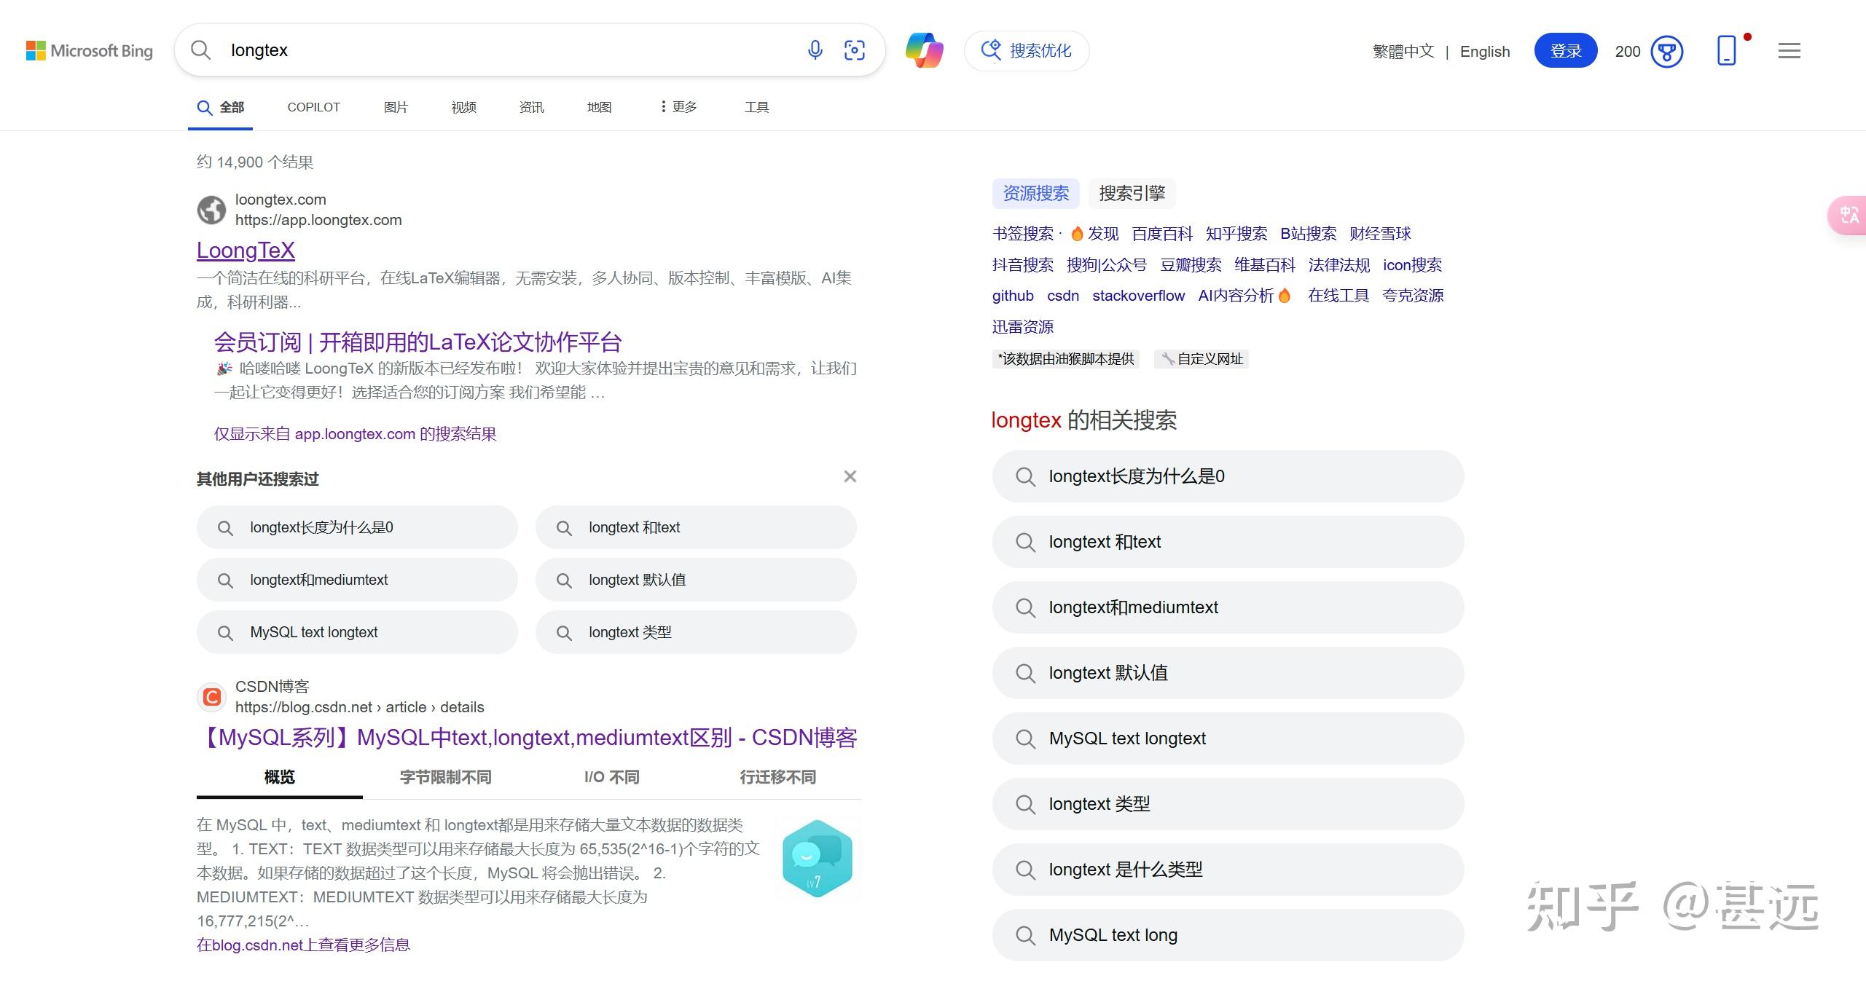Search related MySQL text long

click(1228, 935)
